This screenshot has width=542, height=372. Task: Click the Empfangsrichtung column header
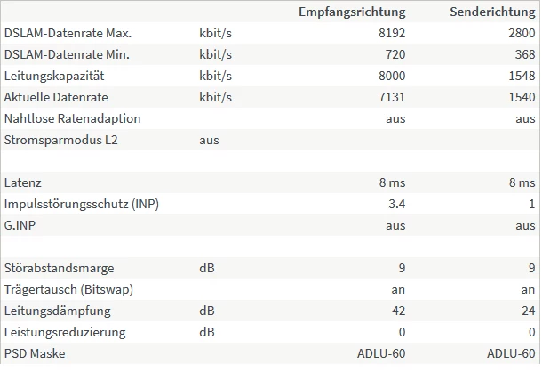[x=352, y=12]
